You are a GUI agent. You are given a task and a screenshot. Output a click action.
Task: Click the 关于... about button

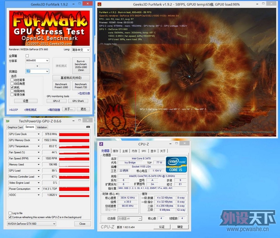click(69, 109)
